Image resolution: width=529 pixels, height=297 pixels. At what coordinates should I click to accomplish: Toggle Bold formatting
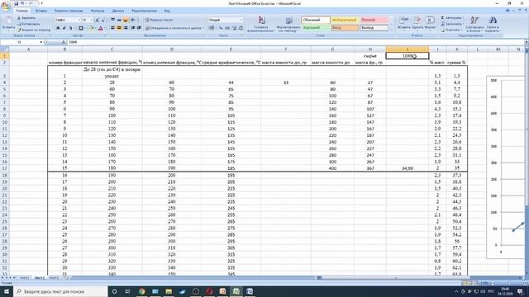[x=58, y=28]
